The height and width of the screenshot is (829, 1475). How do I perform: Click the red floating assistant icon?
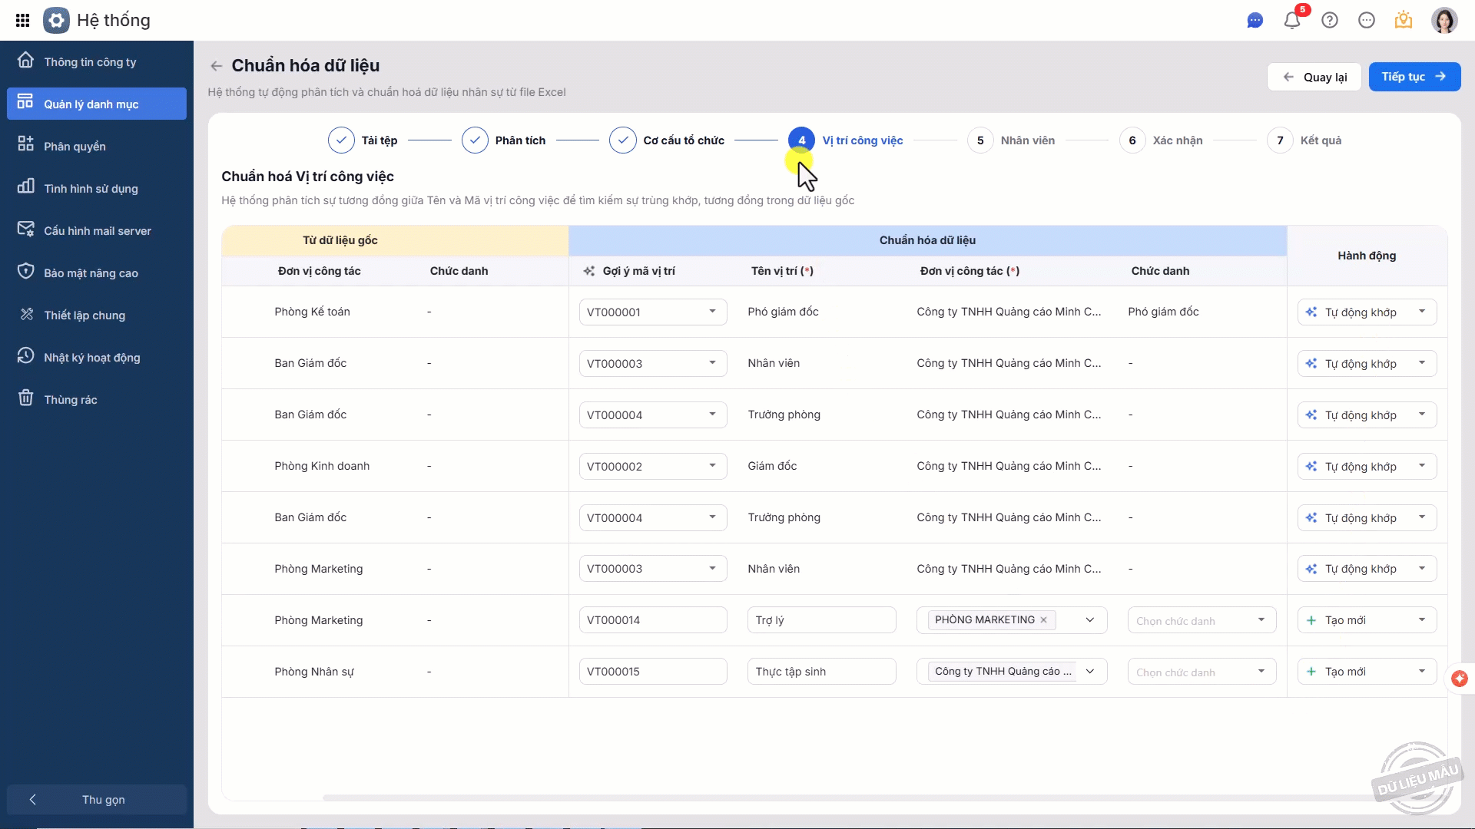pos(1459,679)
